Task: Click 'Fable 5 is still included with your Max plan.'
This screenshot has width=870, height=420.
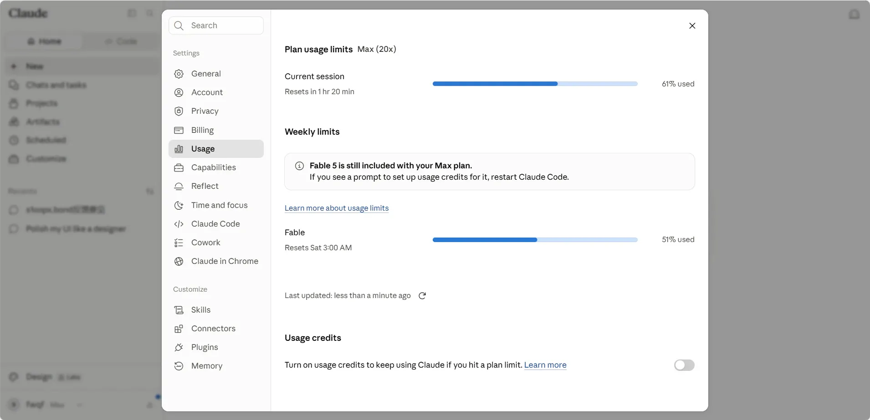Action: 391,166
